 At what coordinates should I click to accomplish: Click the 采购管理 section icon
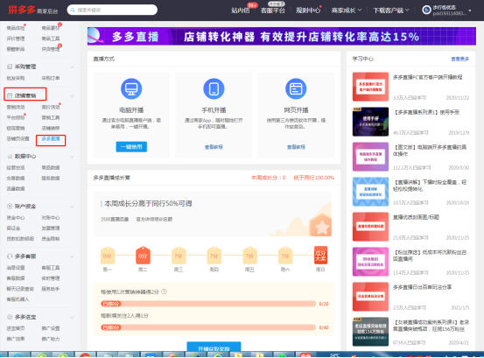point(10,67)
